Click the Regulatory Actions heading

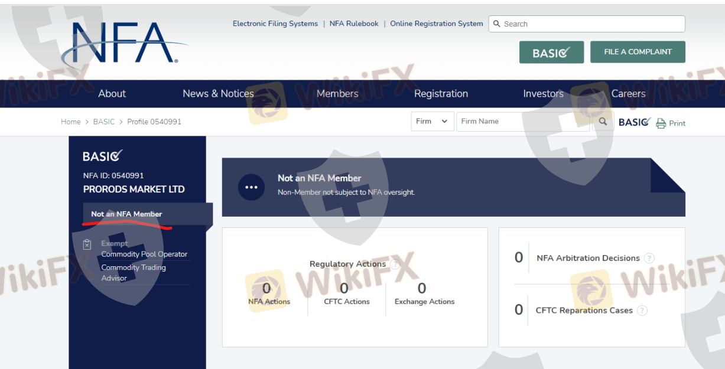click(x=347, y=264)
